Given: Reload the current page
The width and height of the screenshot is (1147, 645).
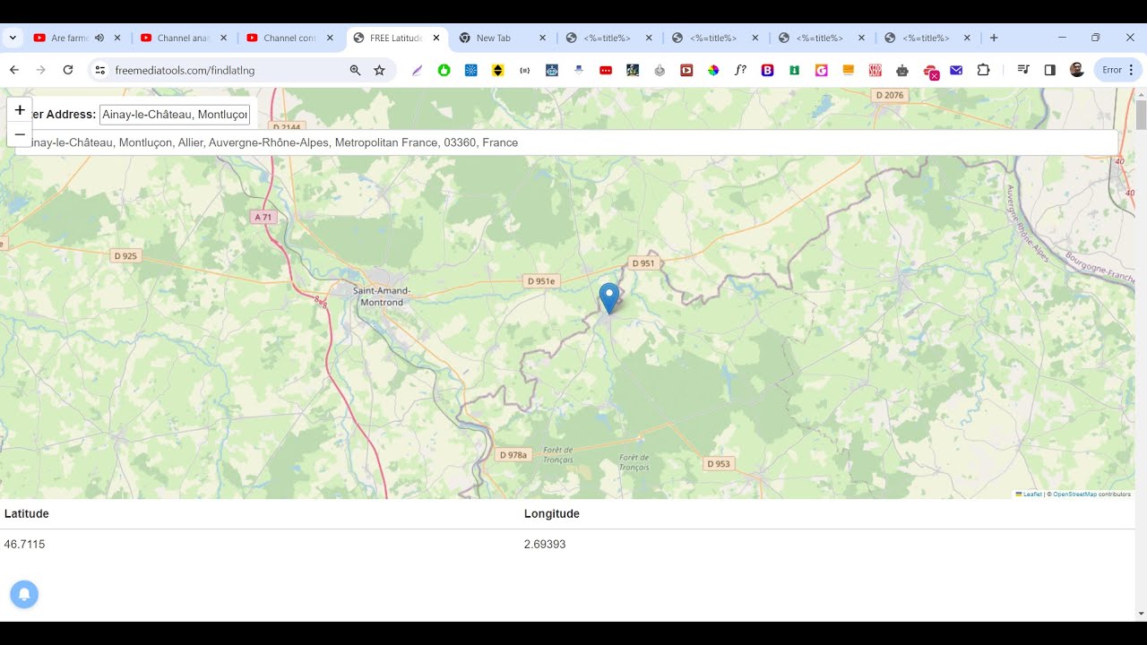Looking at the screenshot, I should point(67,70).
